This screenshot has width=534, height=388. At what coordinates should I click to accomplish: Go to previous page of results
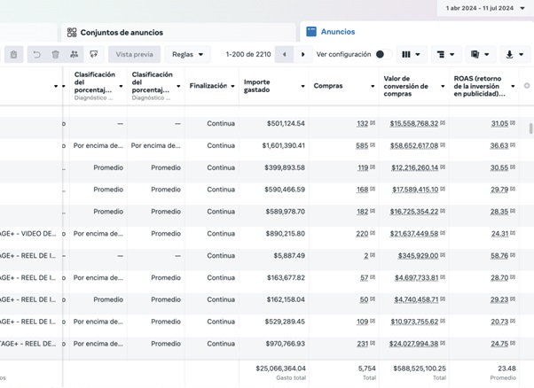click(x=284, y=55)
